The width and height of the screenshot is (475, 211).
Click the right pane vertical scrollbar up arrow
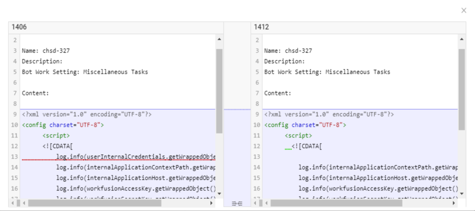pos(461,39)
